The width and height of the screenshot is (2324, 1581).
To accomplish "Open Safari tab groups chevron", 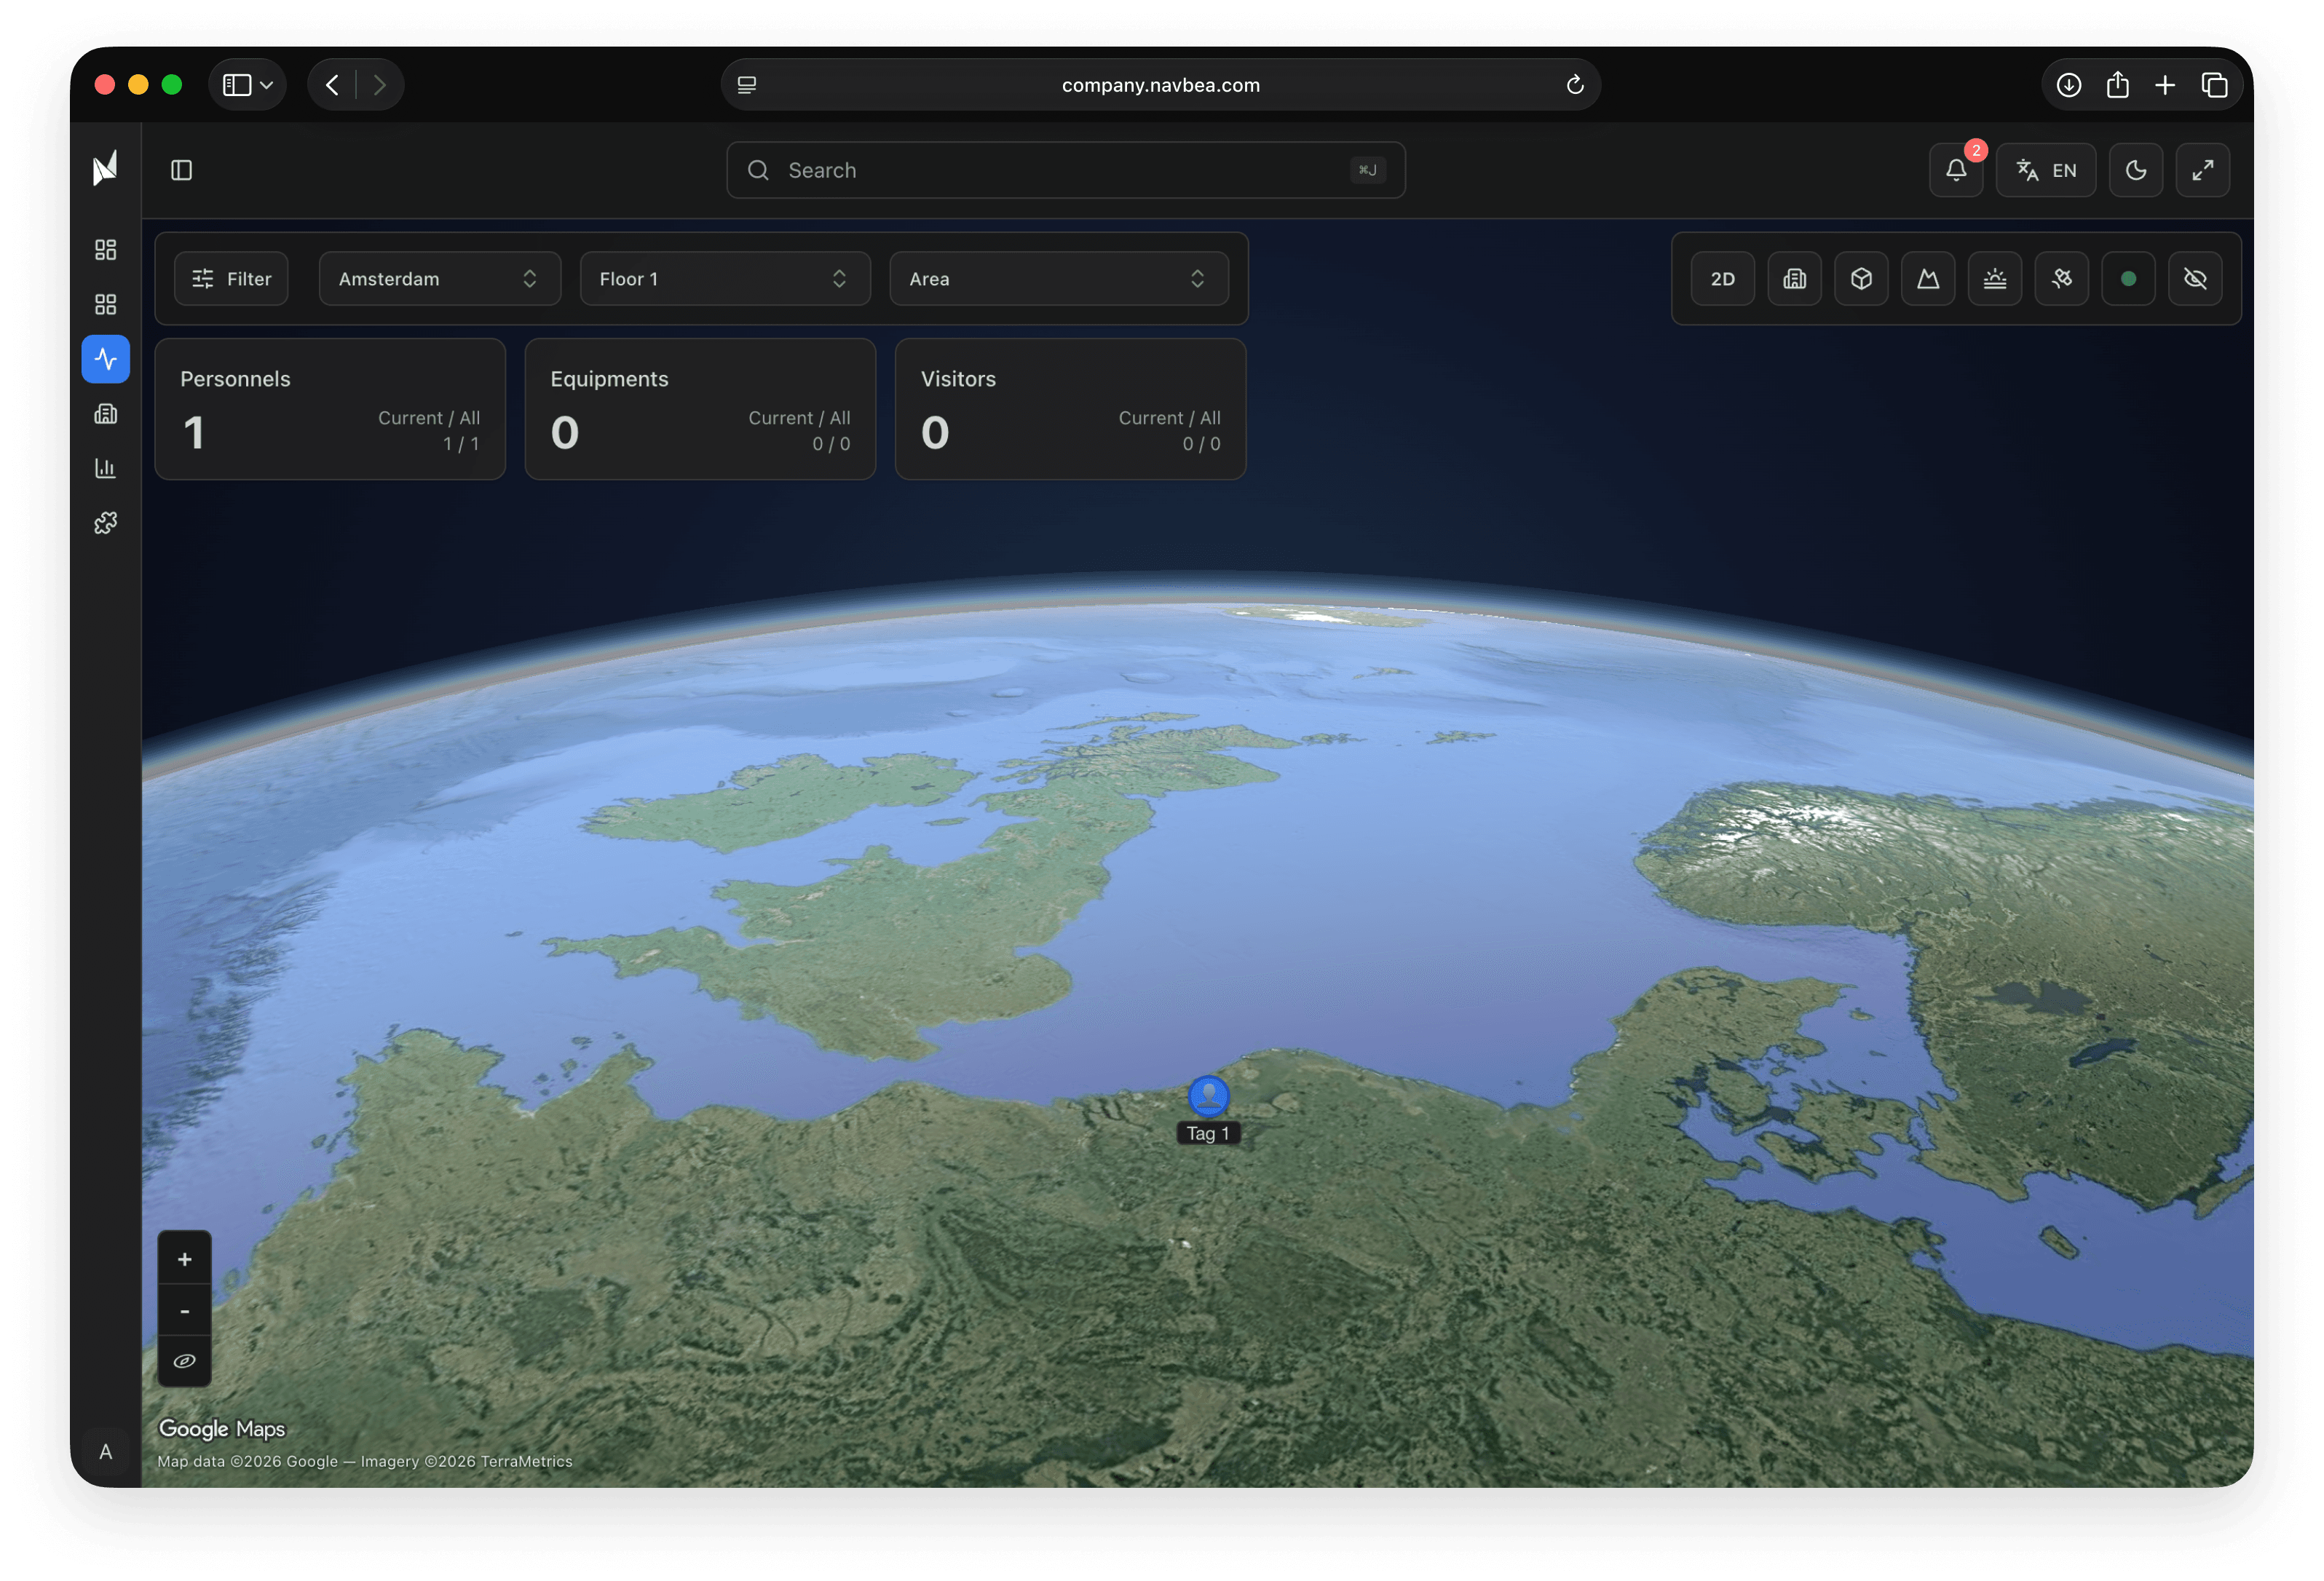I will [x=267, y=85].
